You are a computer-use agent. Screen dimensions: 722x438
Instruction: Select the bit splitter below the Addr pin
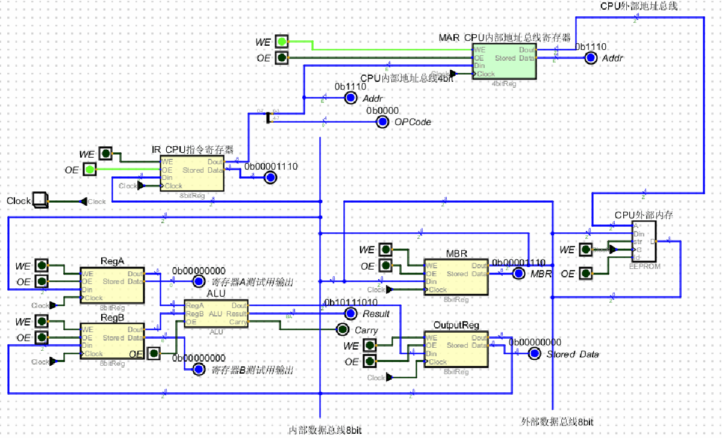pos(269,118)
